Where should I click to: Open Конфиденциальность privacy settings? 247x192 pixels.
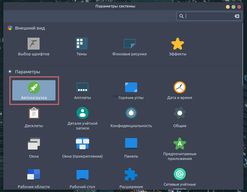131,113
